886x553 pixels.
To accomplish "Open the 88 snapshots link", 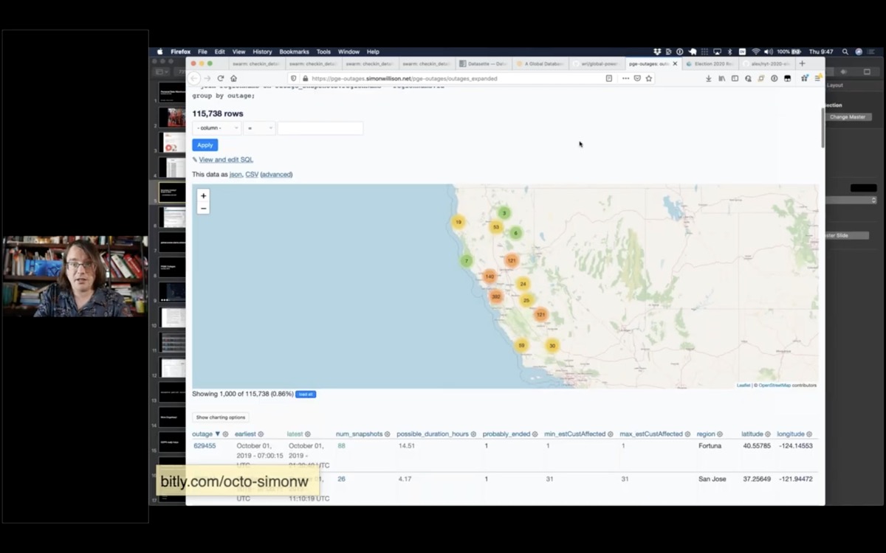I will tap(341, 446).
